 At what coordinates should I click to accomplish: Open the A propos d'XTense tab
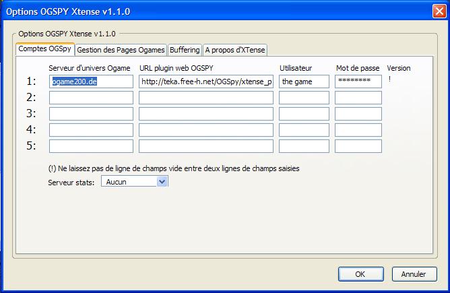click(235, 50)
